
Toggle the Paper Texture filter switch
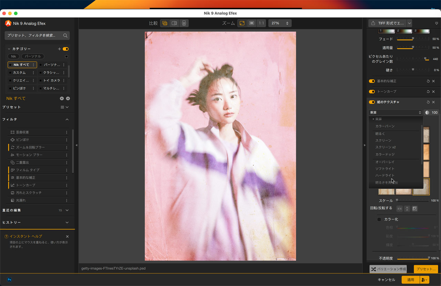[372, 102]
